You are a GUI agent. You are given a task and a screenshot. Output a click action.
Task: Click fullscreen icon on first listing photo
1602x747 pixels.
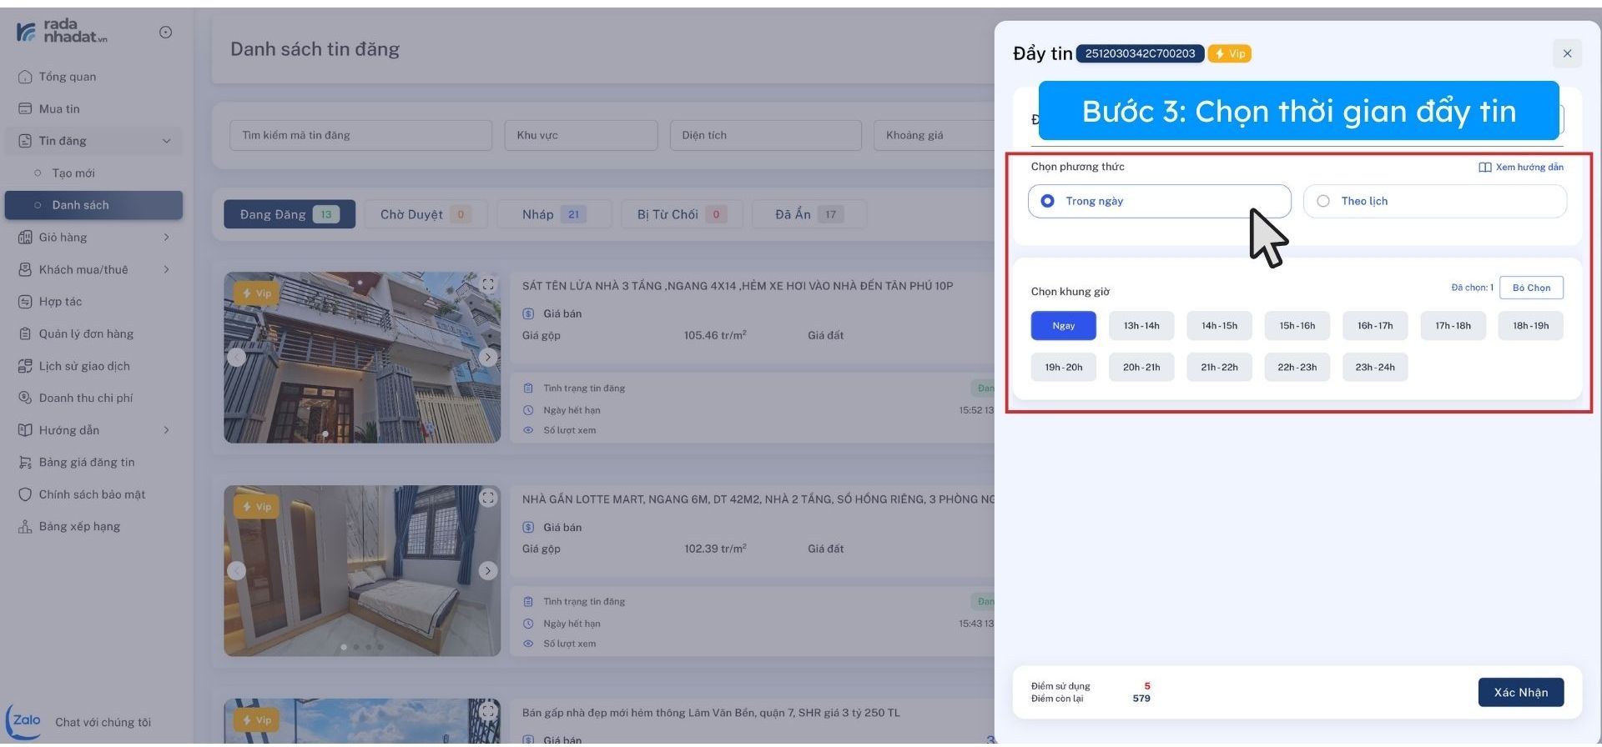coord(488,284)
